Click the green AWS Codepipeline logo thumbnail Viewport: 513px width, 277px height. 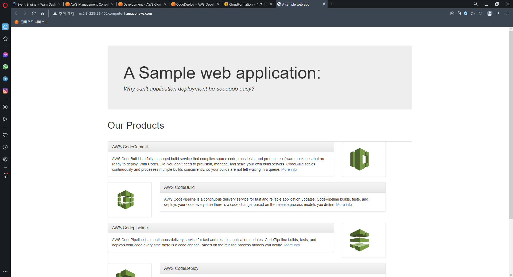click(x=364, y=240)
